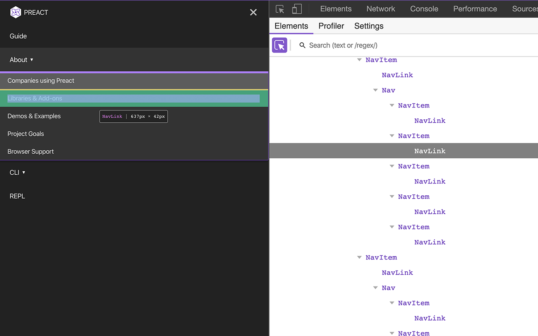
Task: Toggle the device toolbar icon
Action: click(x=297, y=8)
